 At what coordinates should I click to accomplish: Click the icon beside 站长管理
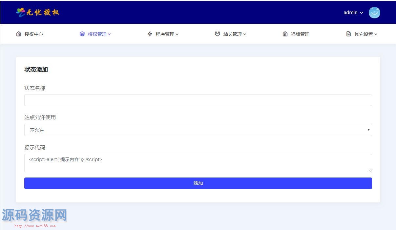click(x=217, y=34)
